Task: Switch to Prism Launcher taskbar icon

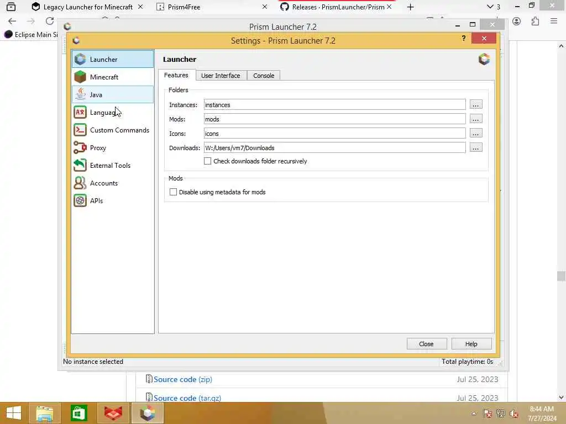Action: (x=147, y=413)
